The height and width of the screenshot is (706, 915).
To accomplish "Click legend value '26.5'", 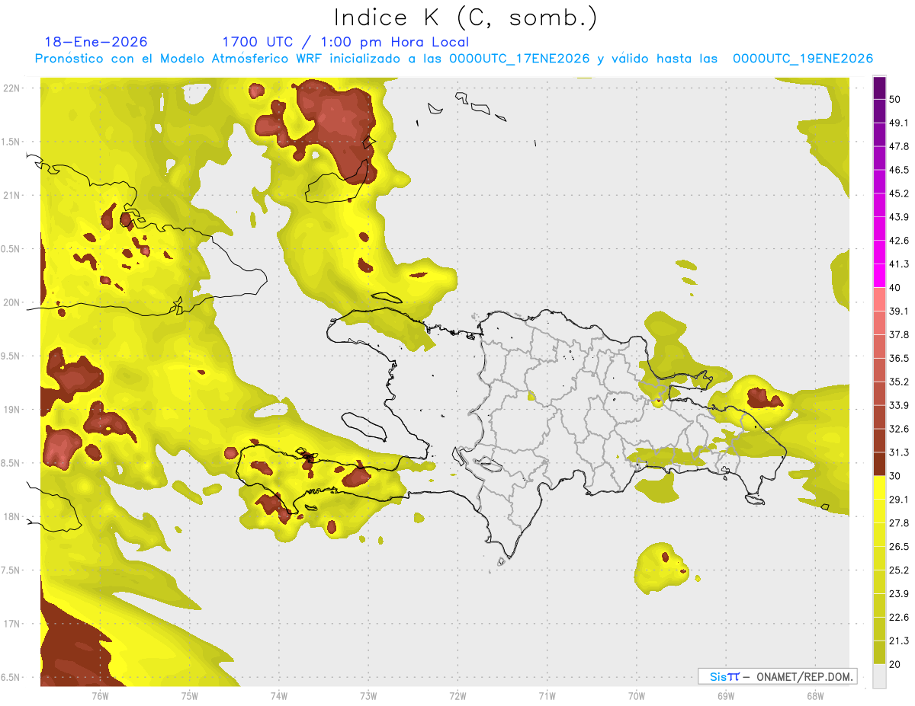I will [x=899, y=547].
